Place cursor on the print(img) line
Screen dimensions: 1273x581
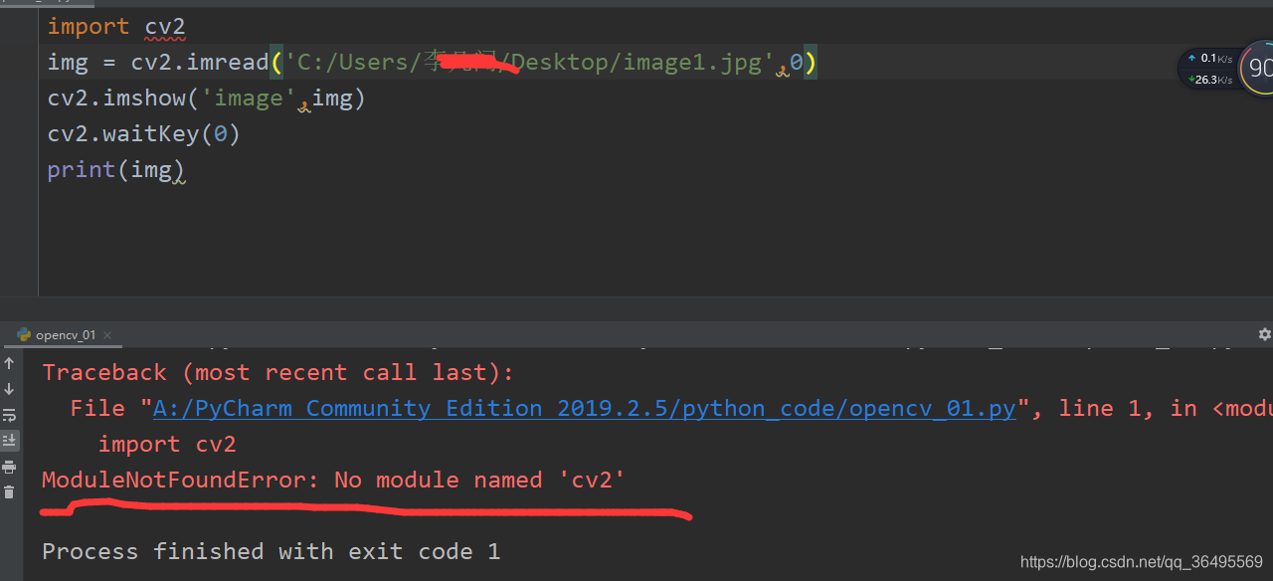pos(115,169)
